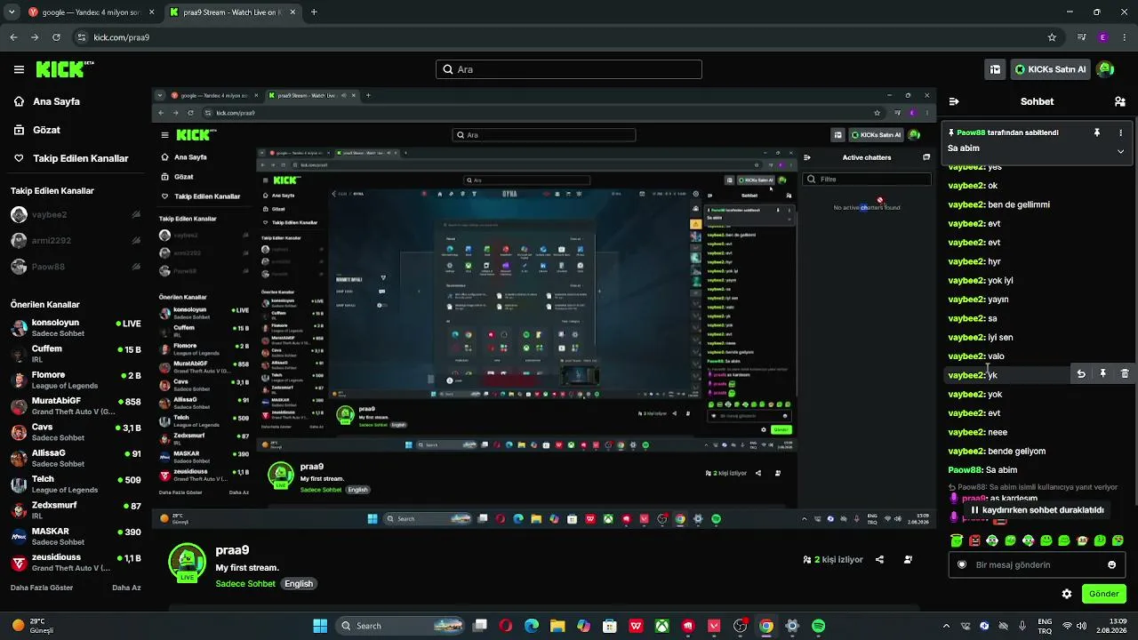The height and width of the screenshot is (640, 1138).
Task: Click the Gönder send button
Action: (x=1103, y=594)
